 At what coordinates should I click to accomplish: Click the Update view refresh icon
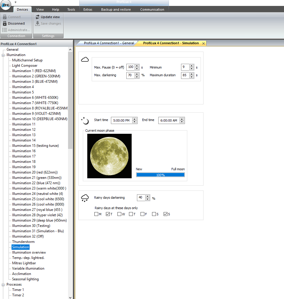pyautogui.click(x=38, y=17)
